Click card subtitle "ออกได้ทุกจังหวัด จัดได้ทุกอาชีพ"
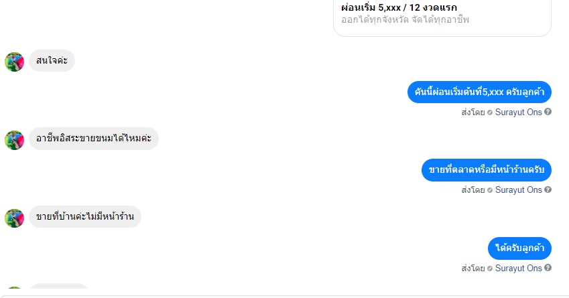The width and height of the screenshot is (569, 298). point(405,19)
